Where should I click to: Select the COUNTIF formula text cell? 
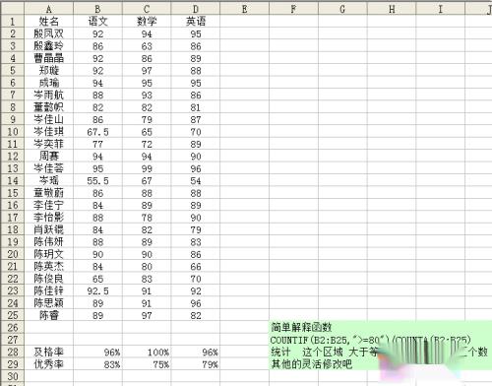click(x=371, y=340)
